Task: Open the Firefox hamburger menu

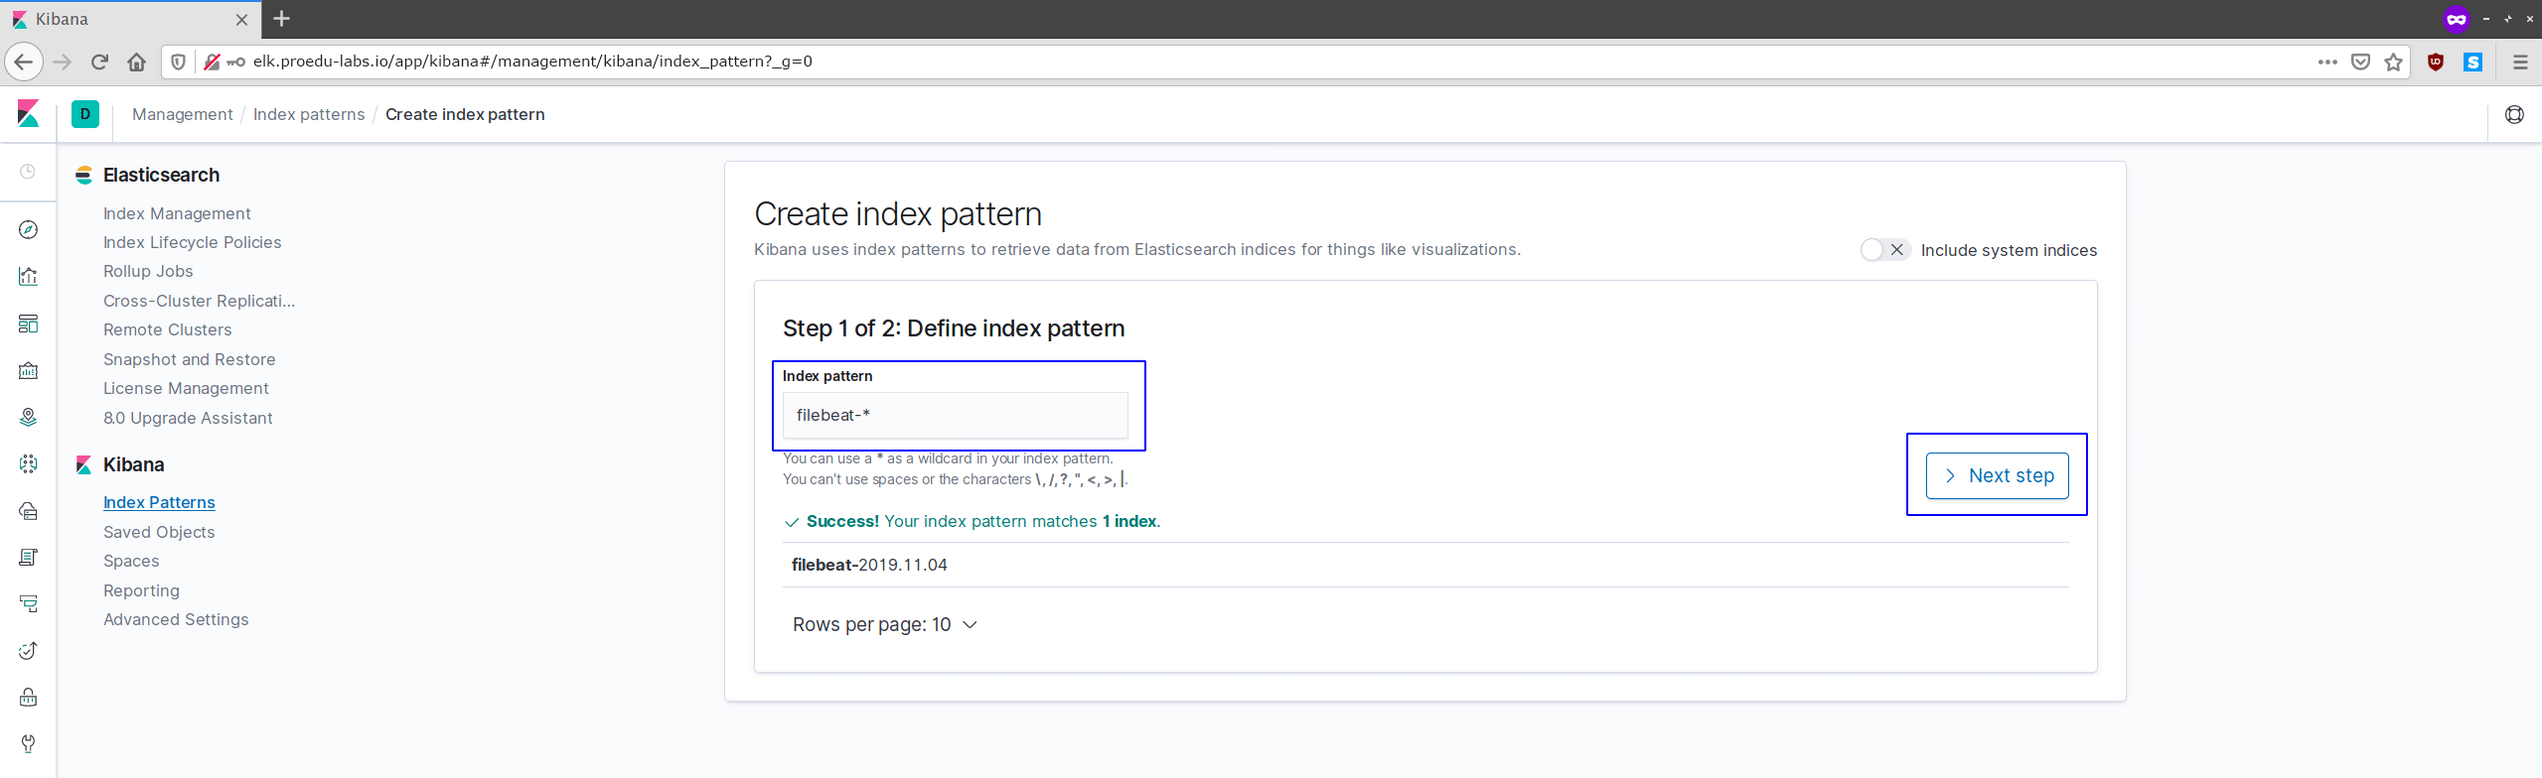Action: coord(2519,62)
